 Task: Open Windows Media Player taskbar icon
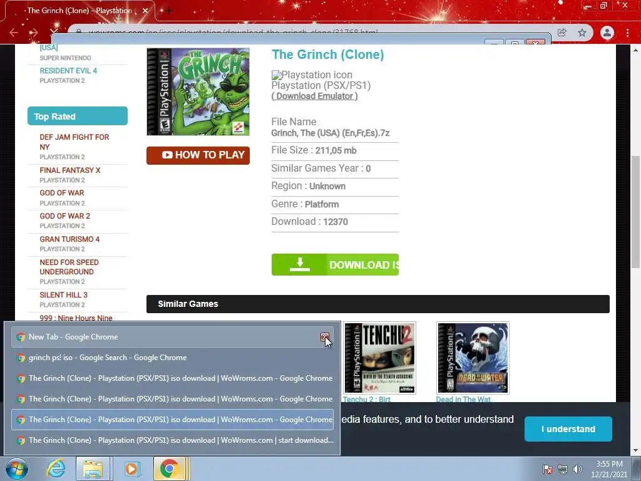coord(131,468)
